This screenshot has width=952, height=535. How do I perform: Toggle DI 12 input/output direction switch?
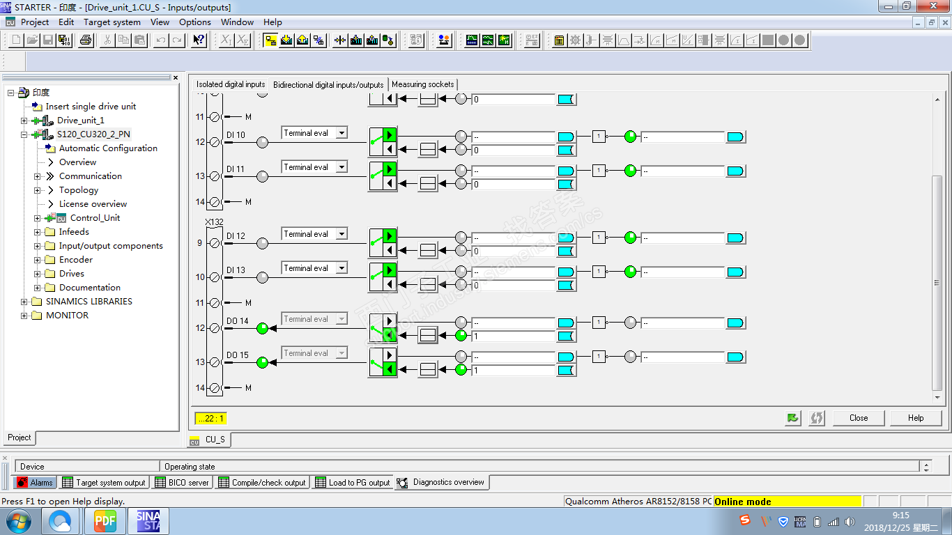click(383, 242)
